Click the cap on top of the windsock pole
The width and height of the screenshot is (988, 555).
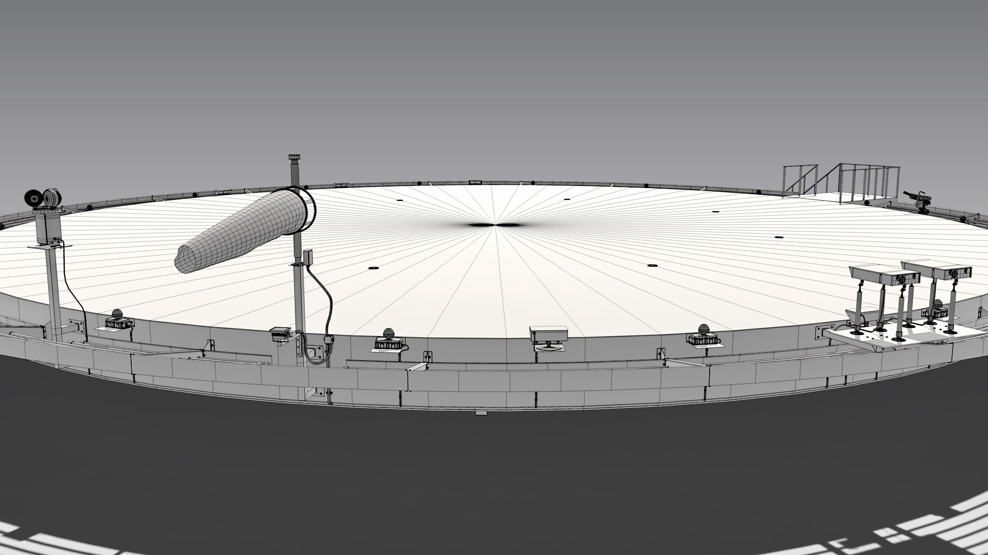pos(294,158)
